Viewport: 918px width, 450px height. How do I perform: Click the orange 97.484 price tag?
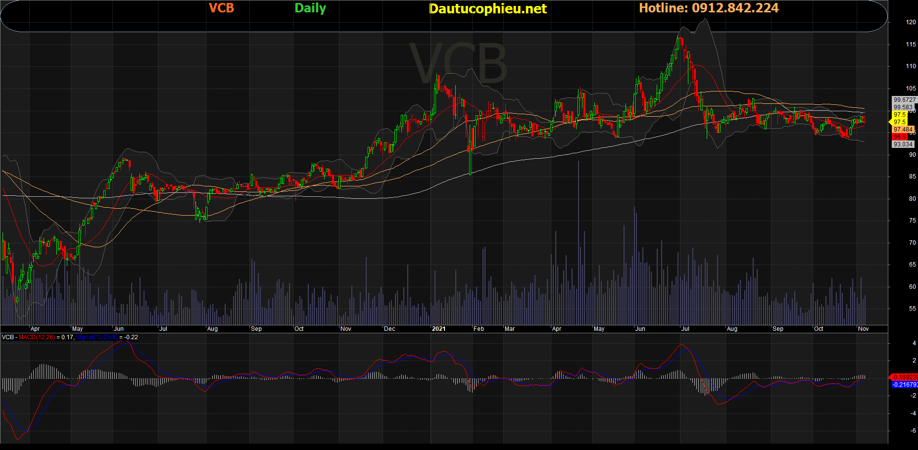click(x=903, y=130)
